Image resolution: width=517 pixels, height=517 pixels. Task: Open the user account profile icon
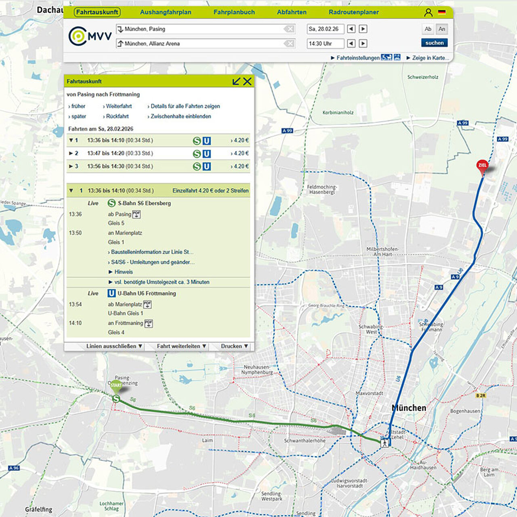click(x=428, y=13)
